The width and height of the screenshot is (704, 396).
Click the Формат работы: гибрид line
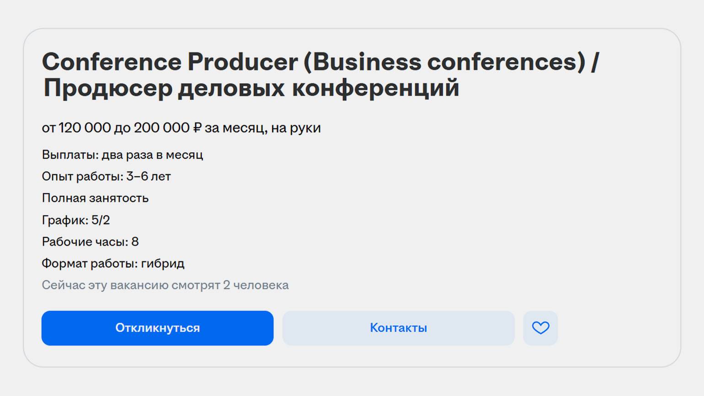(x=113, y=263)
